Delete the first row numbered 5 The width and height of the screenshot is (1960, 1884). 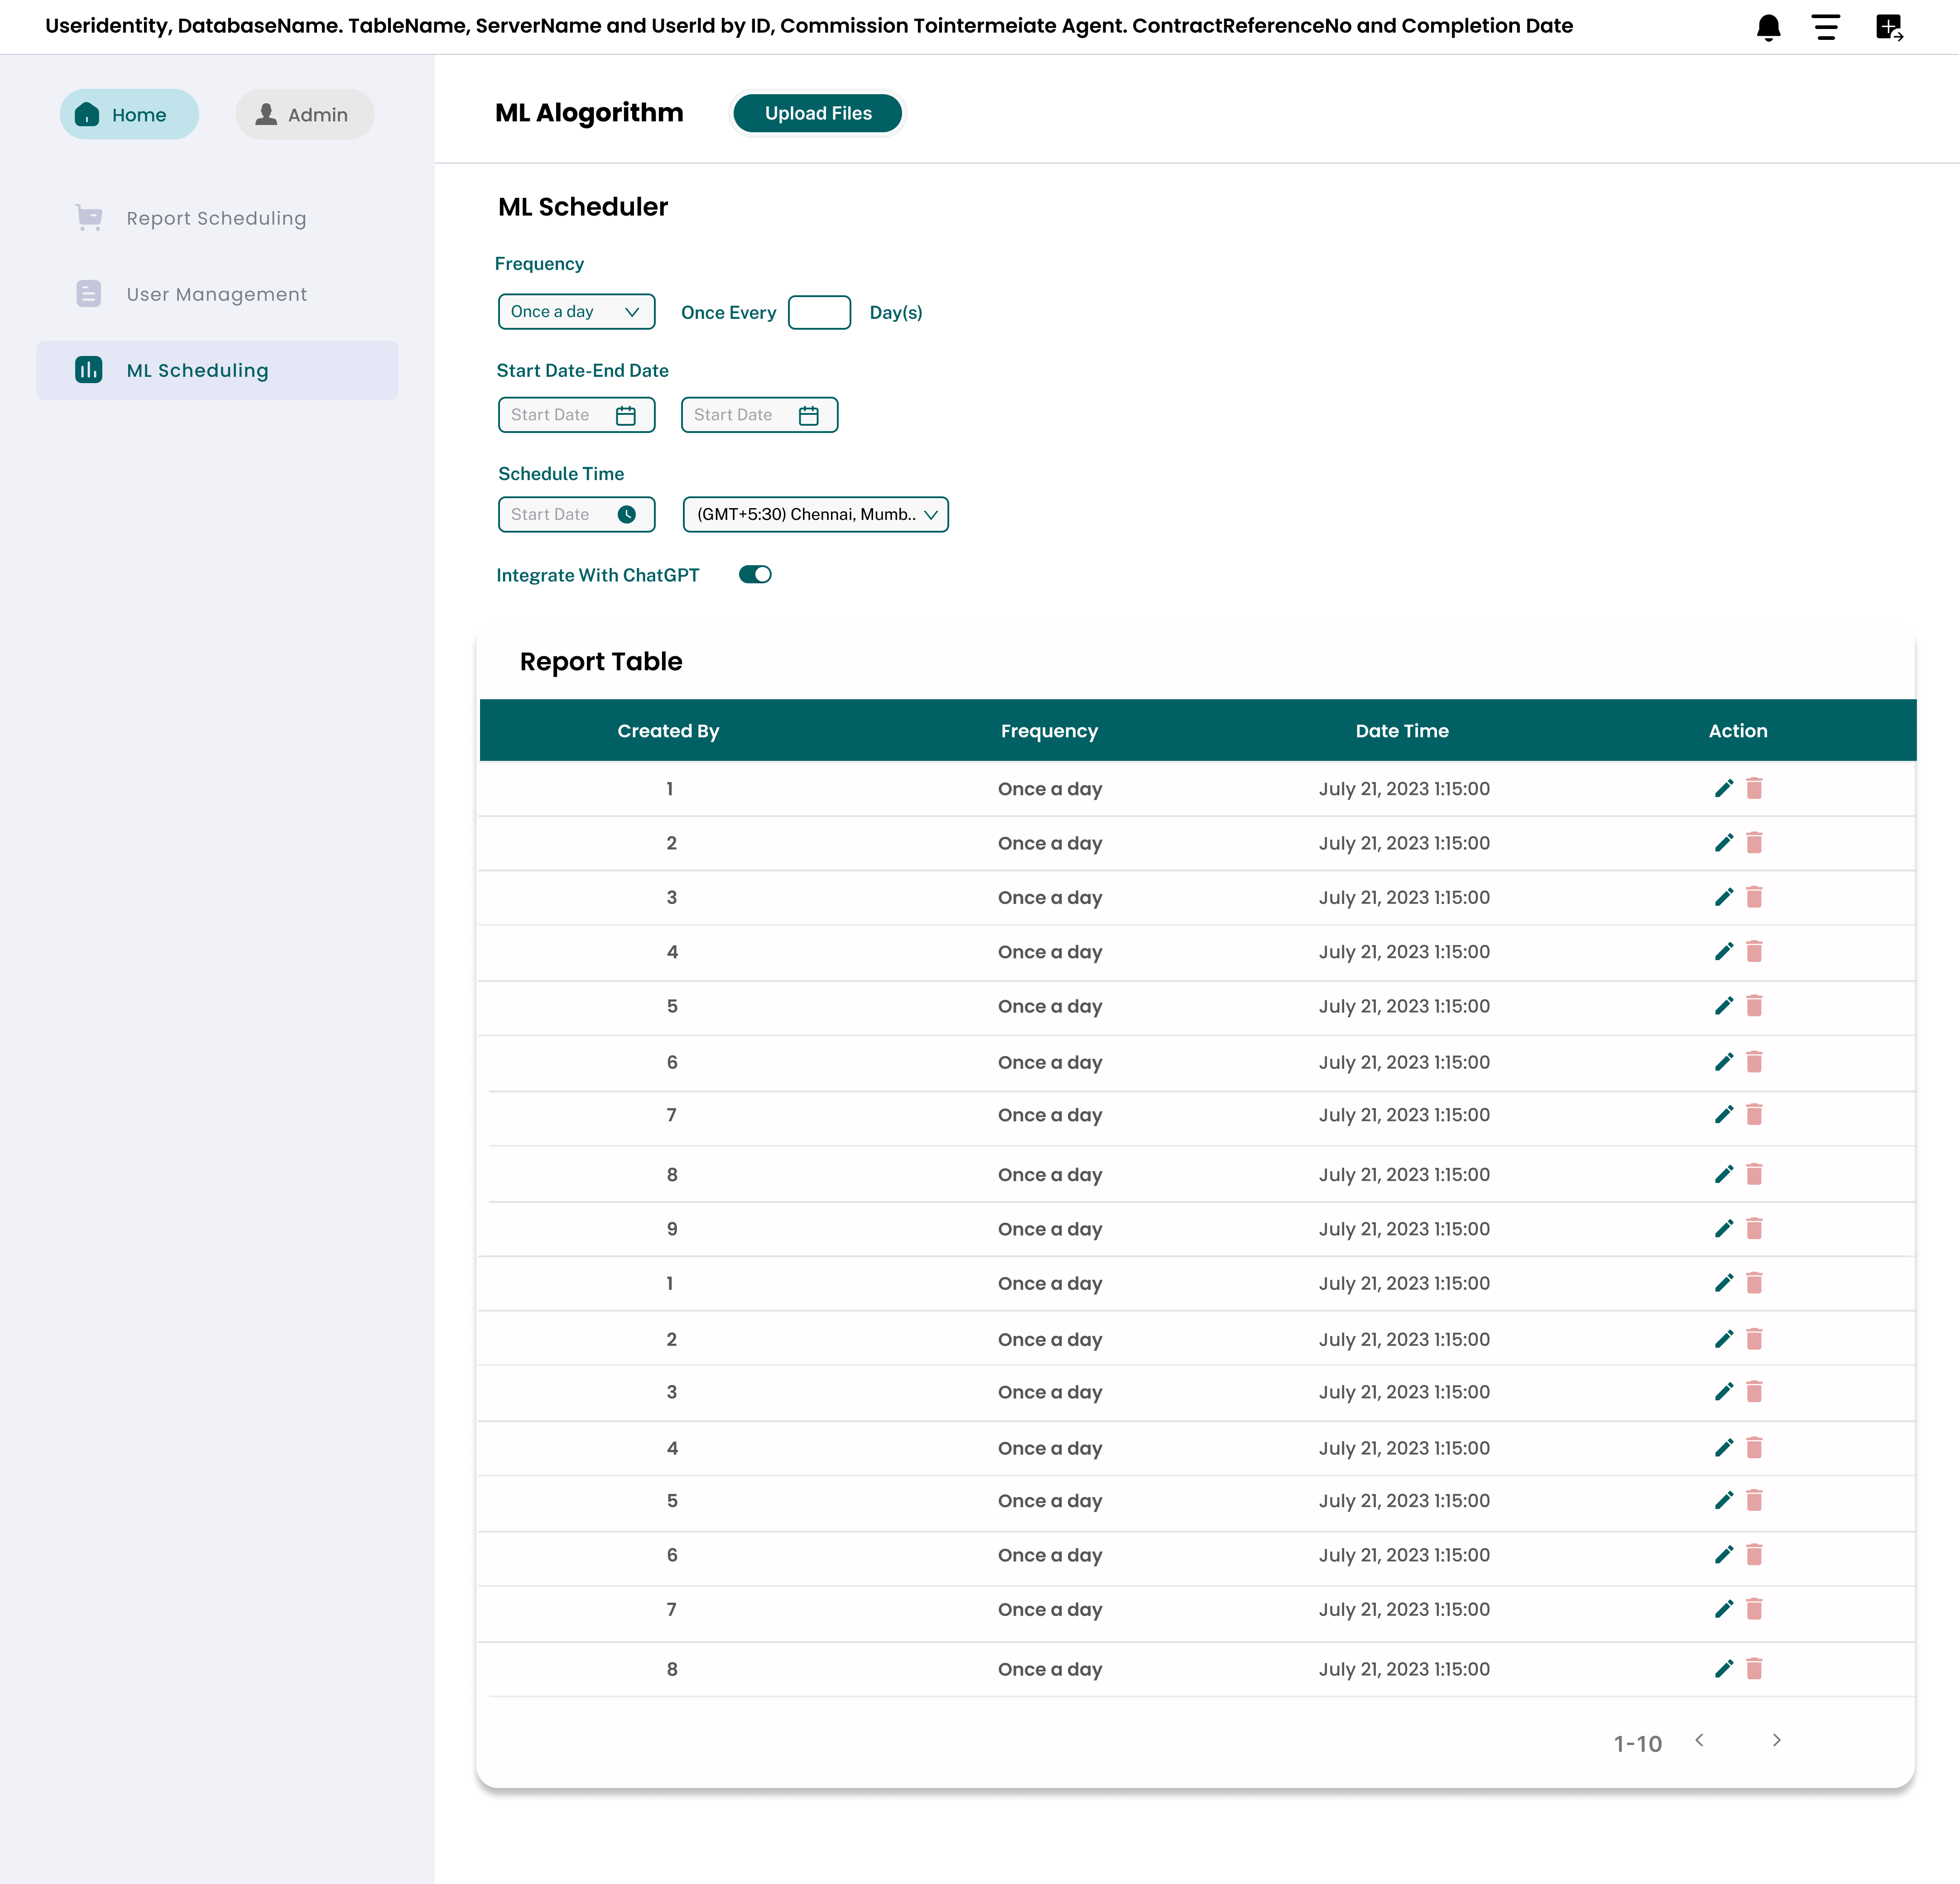point(1754,1005)
